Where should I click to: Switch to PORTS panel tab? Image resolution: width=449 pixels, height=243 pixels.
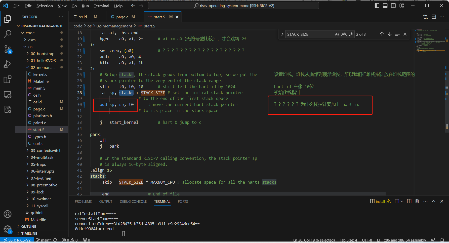point(183,201)
